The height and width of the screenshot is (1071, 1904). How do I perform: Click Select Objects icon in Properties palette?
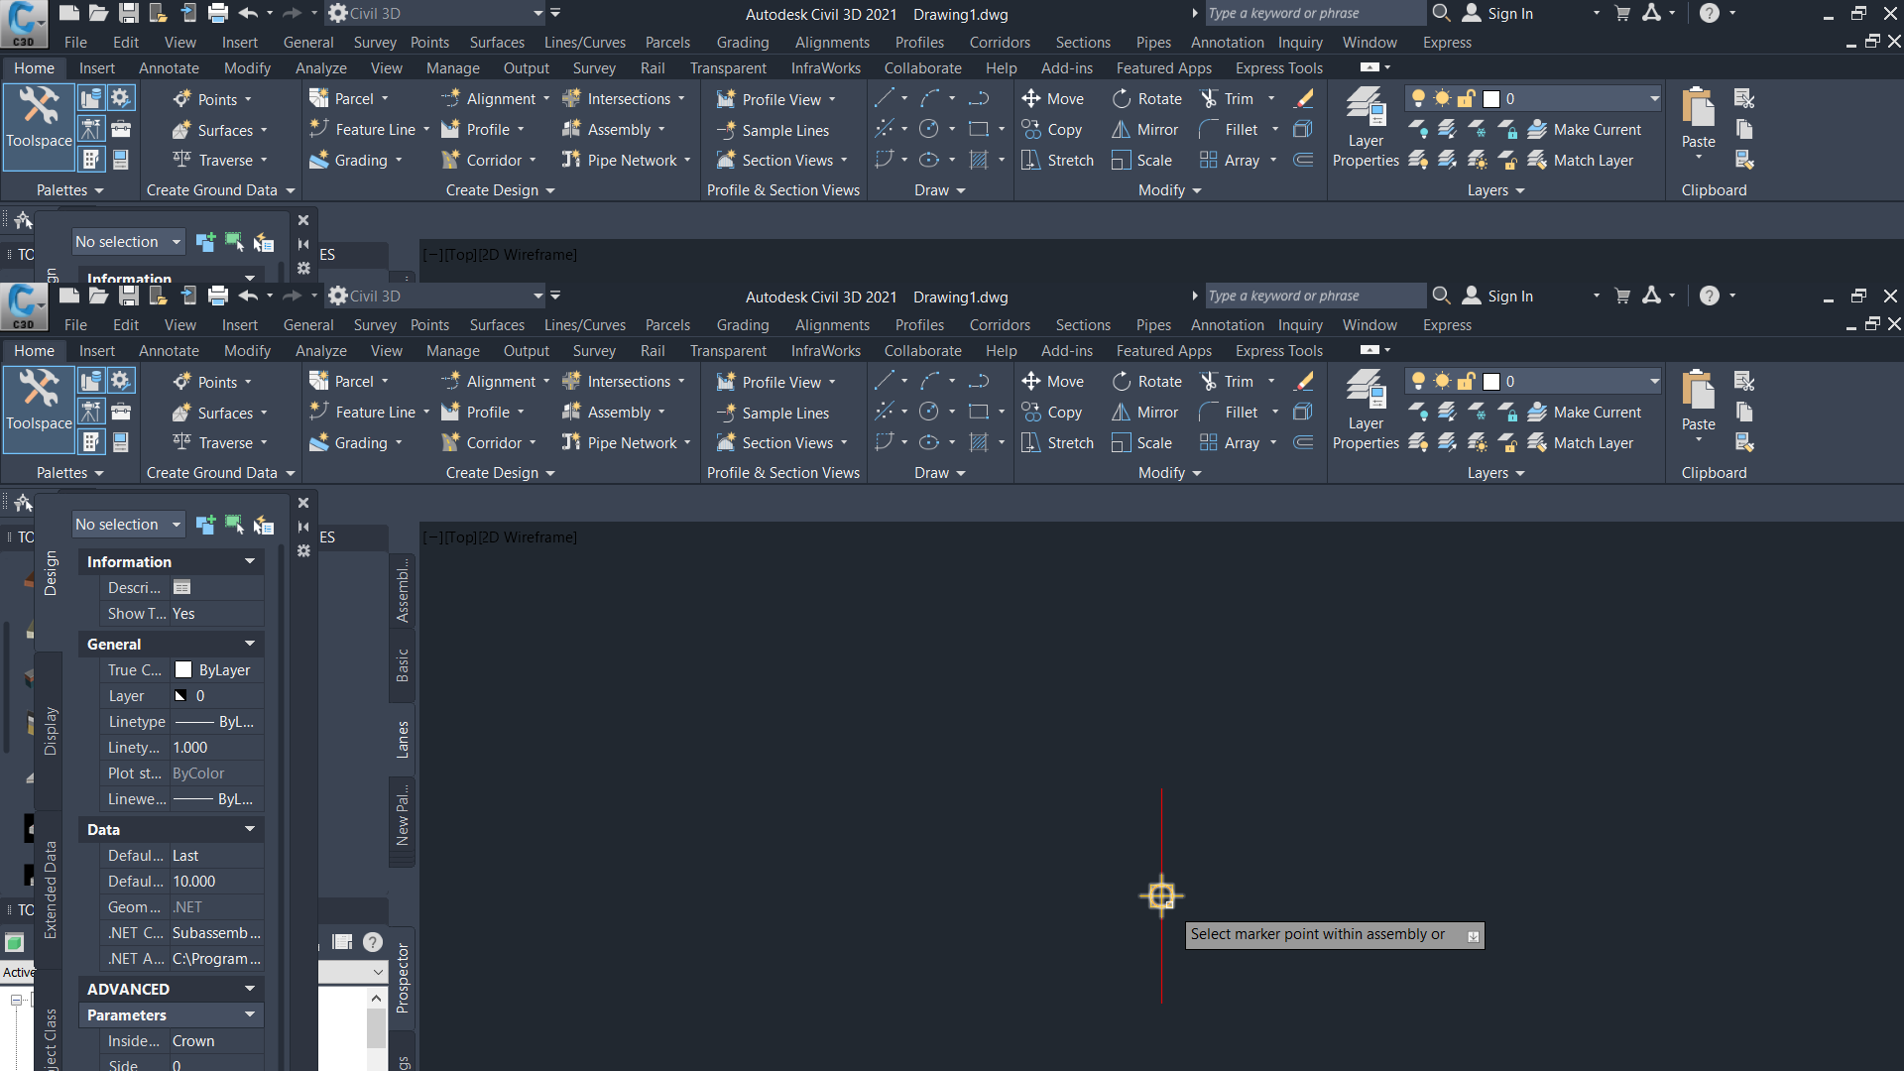[235, 524]
